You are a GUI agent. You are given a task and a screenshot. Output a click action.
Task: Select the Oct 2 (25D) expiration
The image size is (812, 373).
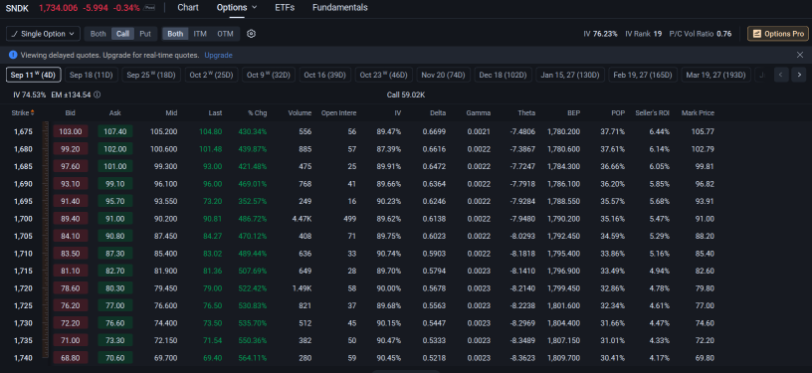pos(211,75)
